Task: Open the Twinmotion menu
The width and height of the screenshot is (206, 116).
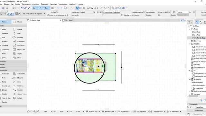Action: (63, 4)
